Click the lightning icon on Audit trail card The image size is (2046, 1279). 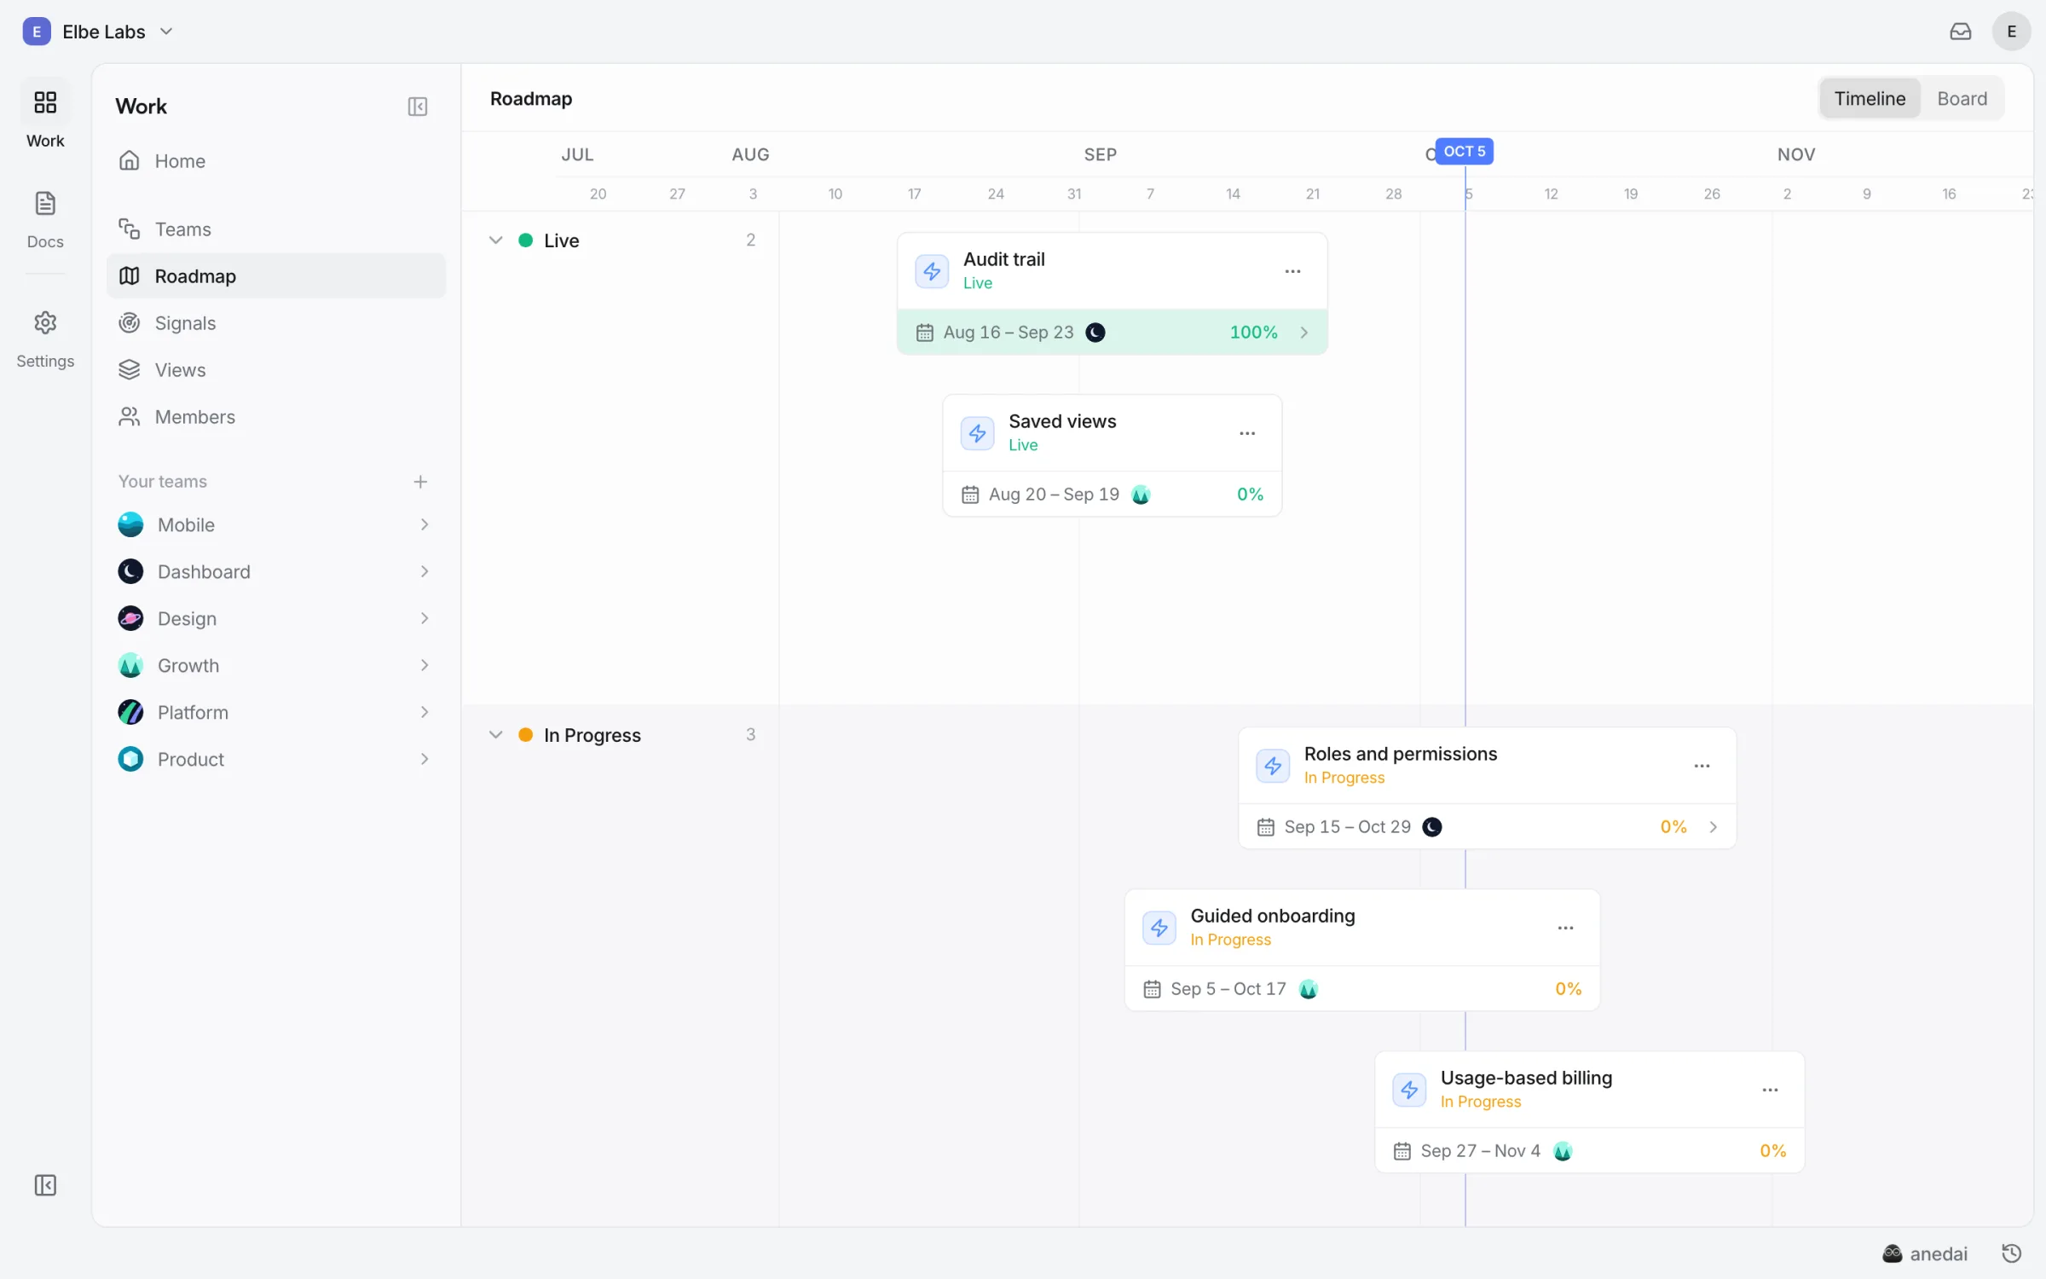932,271
